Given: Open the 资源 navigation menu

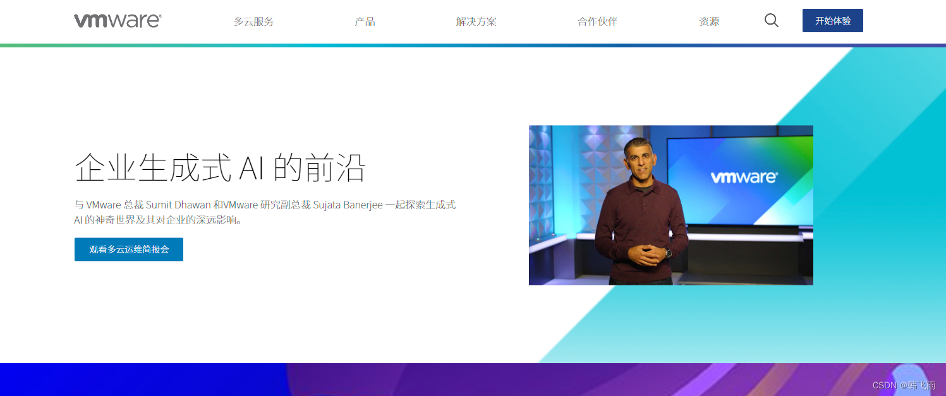Looking at the screenshot, I should tap(709, 21).
